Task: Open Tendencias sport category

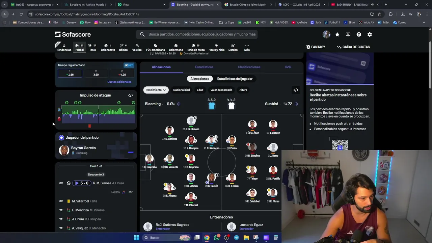Action: pyautogui.click(x=64, y=48)
